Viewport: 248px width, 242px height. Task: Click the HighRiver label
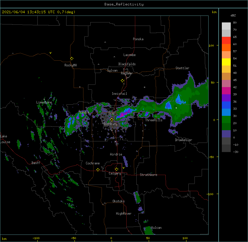[124, 214]
